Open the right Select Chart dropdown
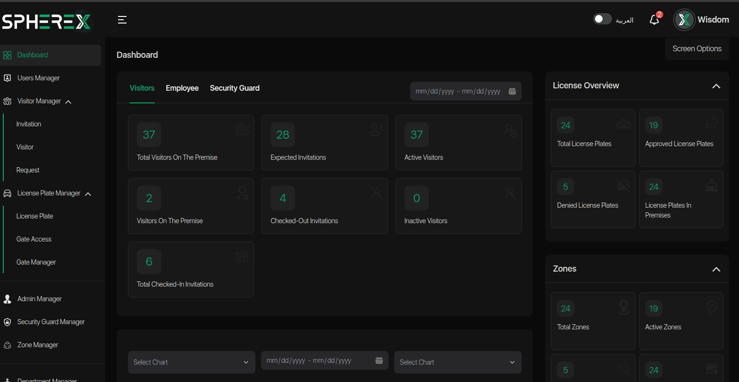The width and height of the screenshot is (739, 382). pos(458,362)
